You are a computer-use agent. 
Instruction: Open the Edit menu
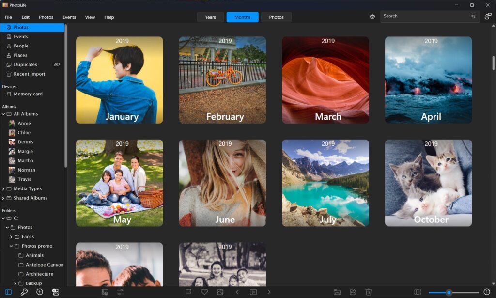click(x=25, y=17)
